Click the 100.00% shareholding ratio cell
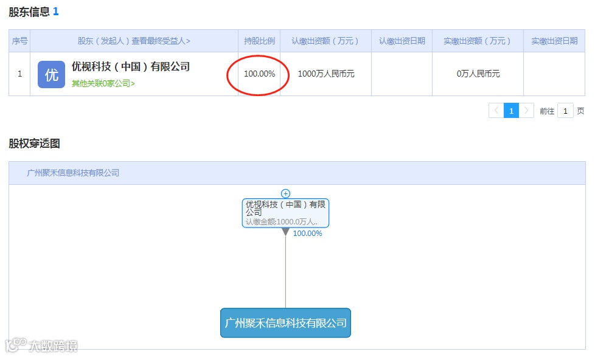Screen dimensions: 595x357 (x=259, y=74)
